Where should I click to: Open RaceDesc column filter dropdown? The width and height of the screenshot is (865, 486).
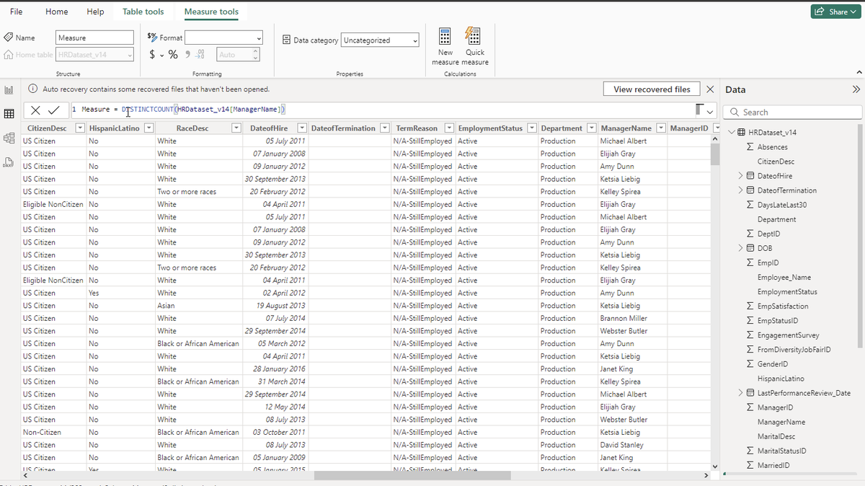tap(236, 128)
